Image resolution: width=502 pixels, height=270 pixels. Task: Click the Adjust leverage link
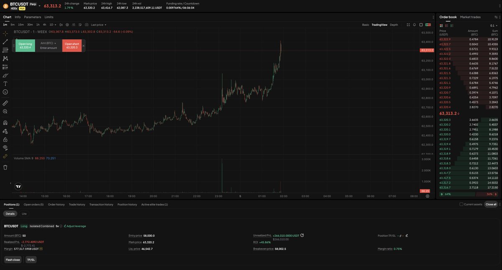point(75,226)
